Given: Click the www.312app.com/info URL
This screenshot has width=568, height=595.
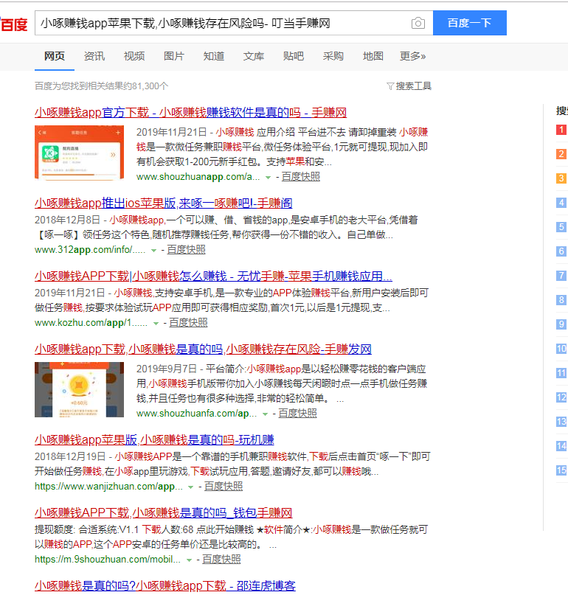Looking at the screenshot, I should click(90, 250).
